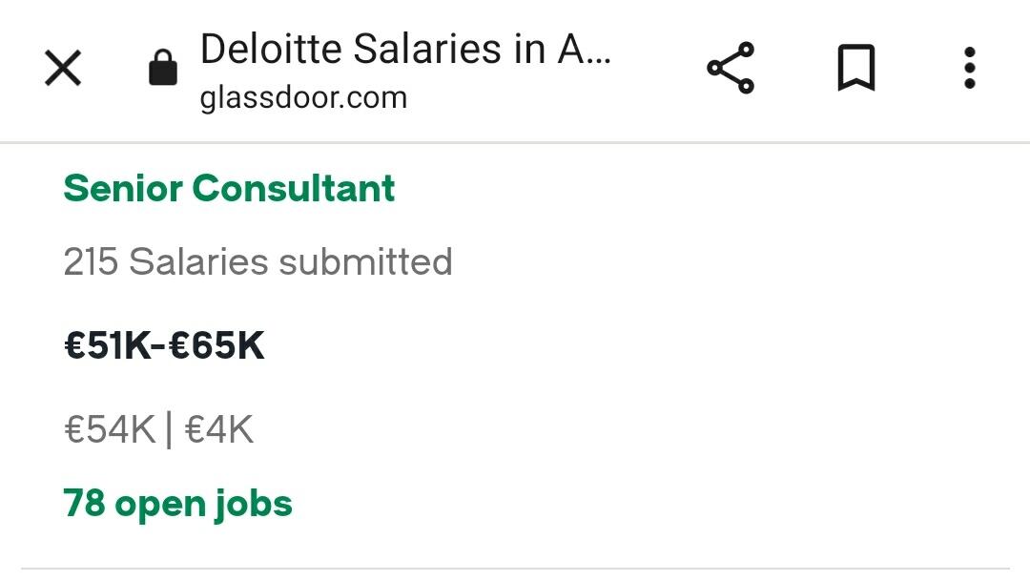Open the three-dot overflow menu

pyautogui.click(x=969, y=69)
